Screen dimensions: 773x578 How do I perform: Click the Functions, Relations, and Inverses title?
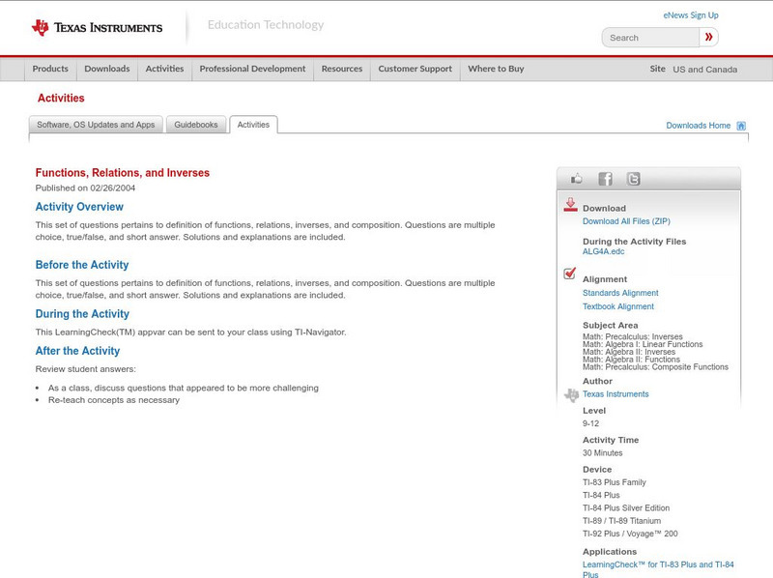coord(123,173)
